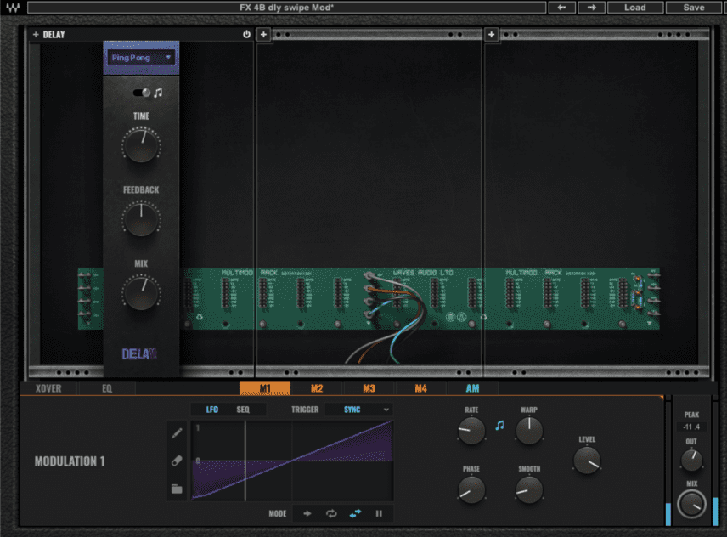Select the pencil draw tool
727x537 pixels.
[x=177, y=433]
